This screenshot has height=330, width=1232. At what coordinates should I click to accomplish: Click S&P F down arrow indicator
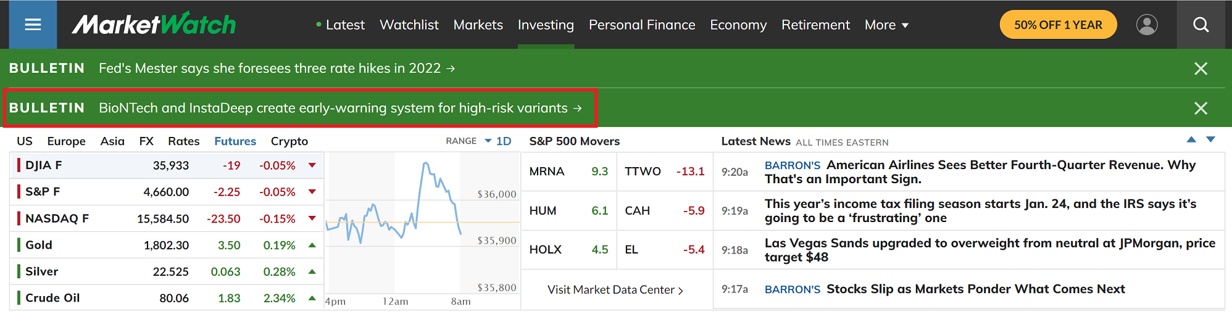[x=312, y=192]
